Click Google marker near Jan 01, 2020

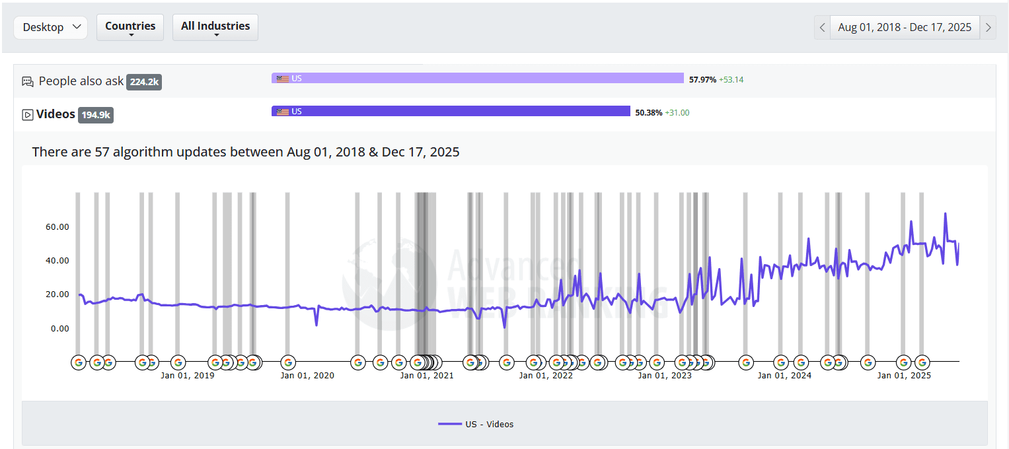[288, 362]
